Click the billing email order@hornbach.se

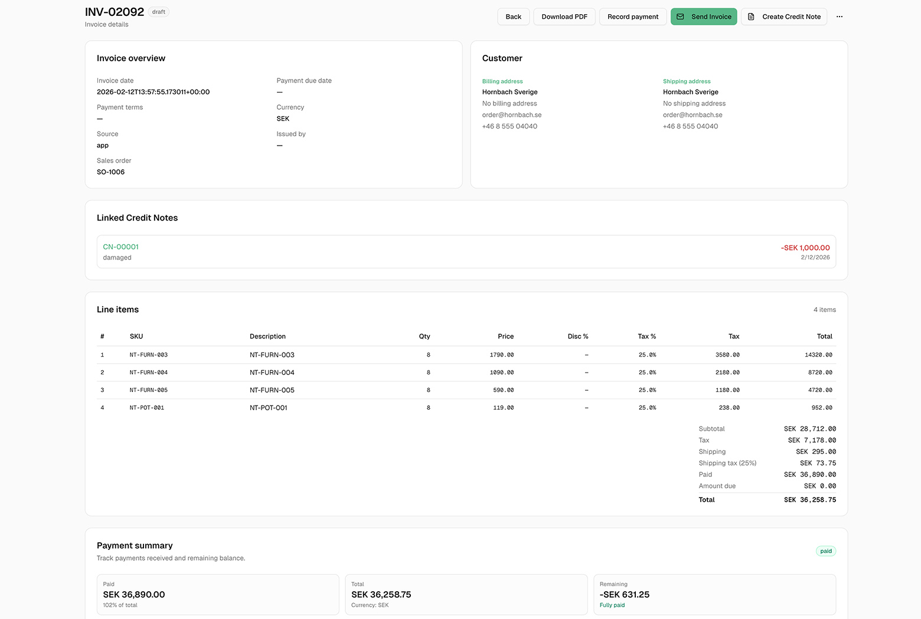[x=511, y=114]
